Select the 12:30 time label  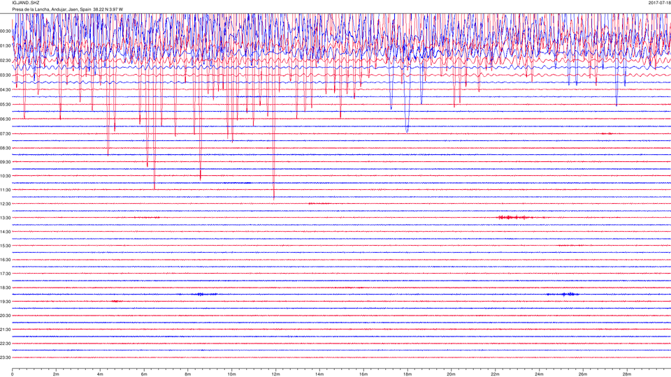point(6,204)
